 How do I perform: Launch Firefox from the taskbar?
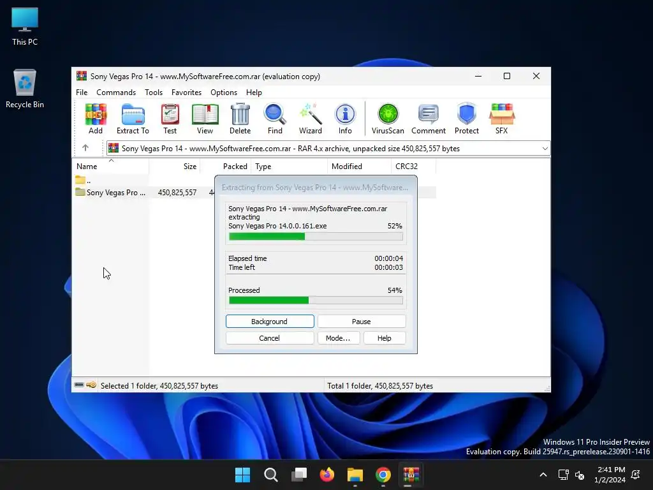coord(327,475)
